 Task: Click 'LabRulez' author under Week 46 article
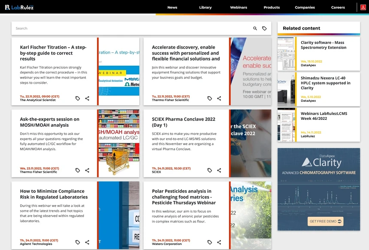pos(308,136)
